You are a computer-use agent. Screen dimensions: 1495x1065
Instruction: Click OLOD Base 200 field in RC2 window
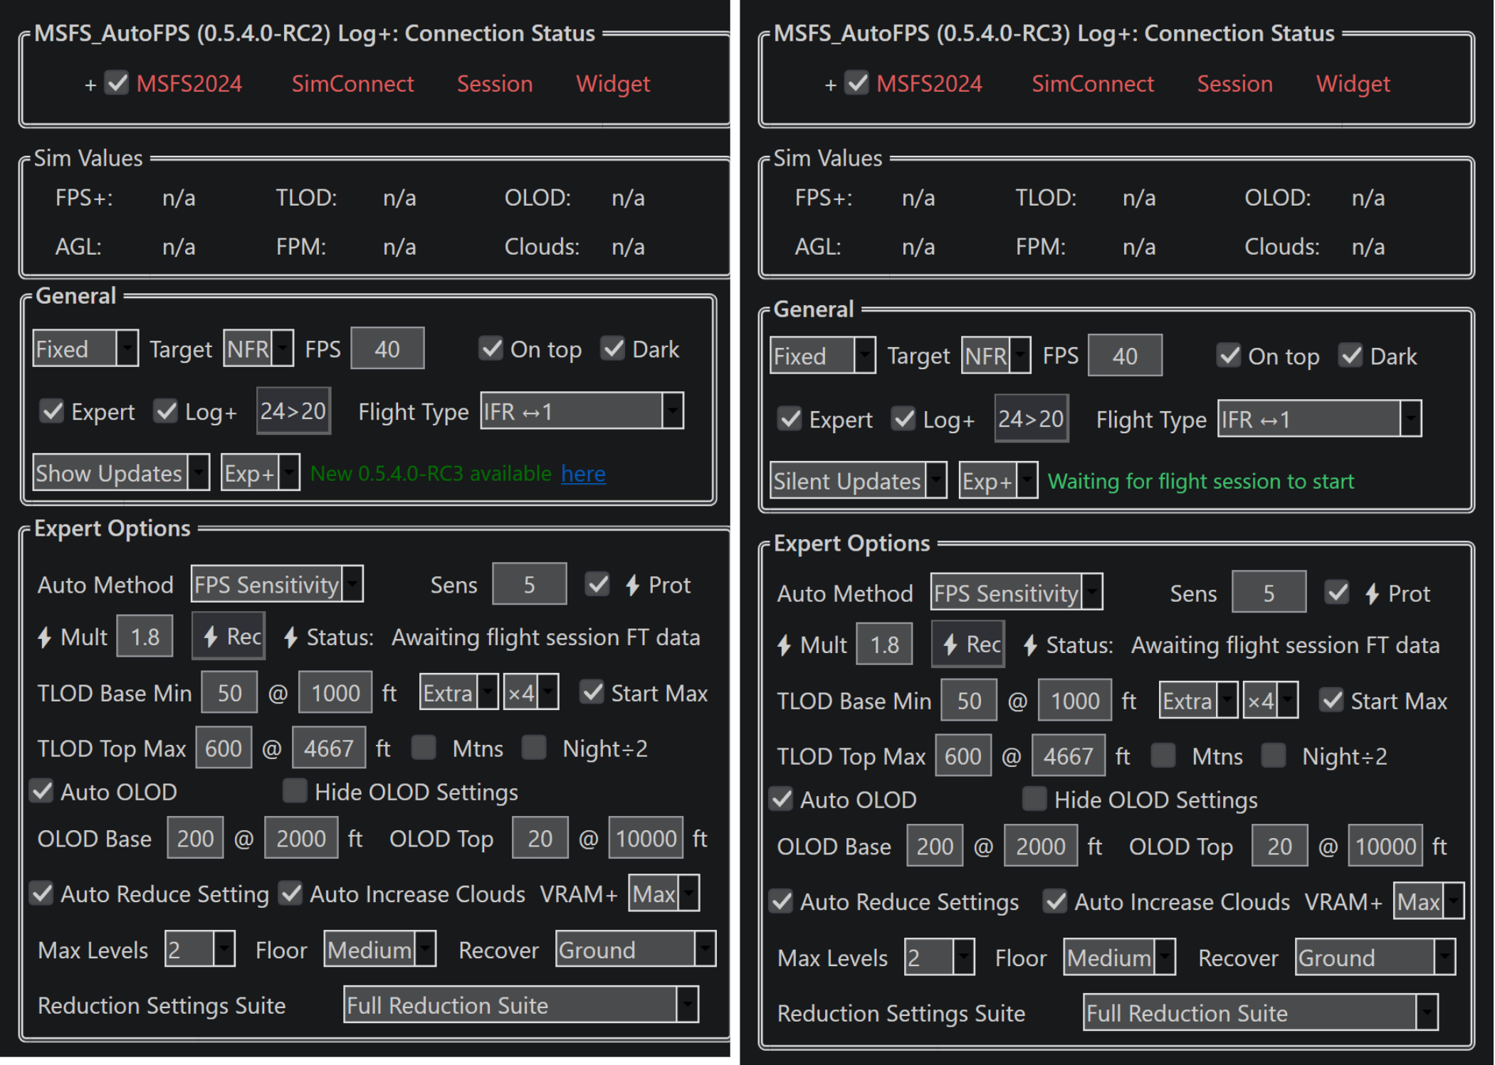click(x=195, y=838)
